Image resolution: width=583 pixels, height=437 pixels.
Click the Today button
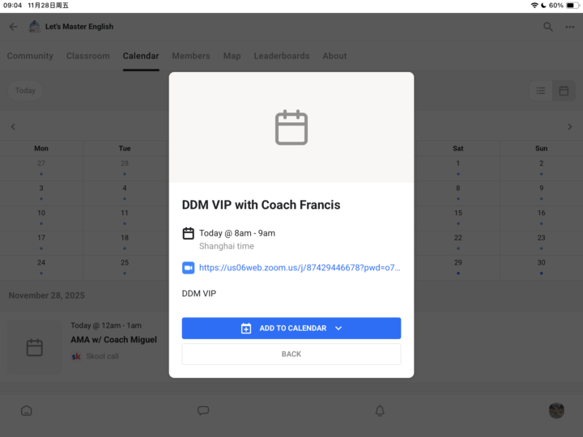pyautogui.click(x=26, y=91)
